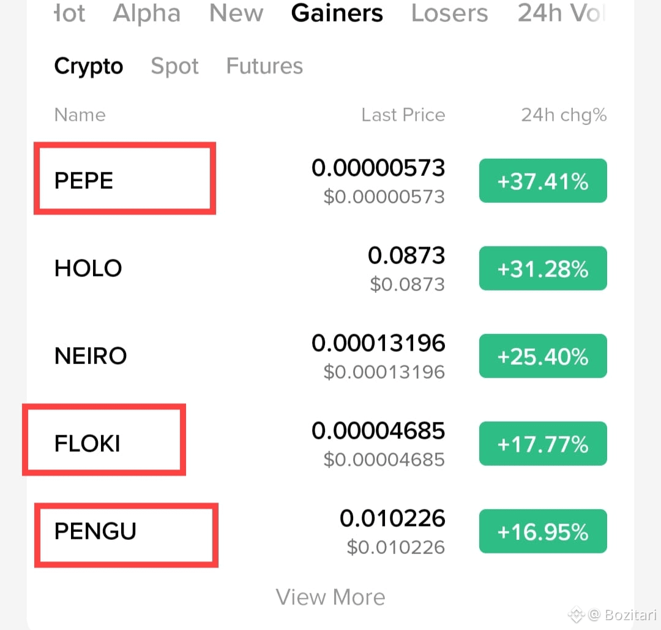Select the Crypto filter
The height and width of the screenshot is (630, 661).
point(88,66)
